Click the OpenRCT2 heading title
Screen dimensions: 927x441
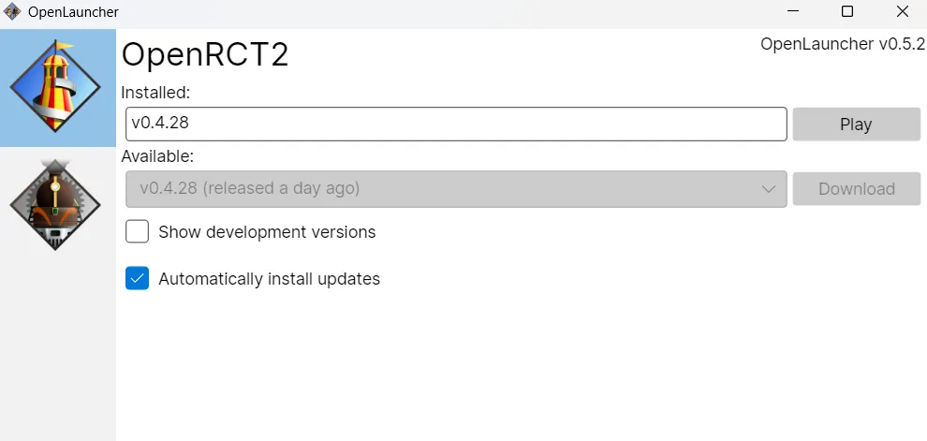click(x=205, y=54)
